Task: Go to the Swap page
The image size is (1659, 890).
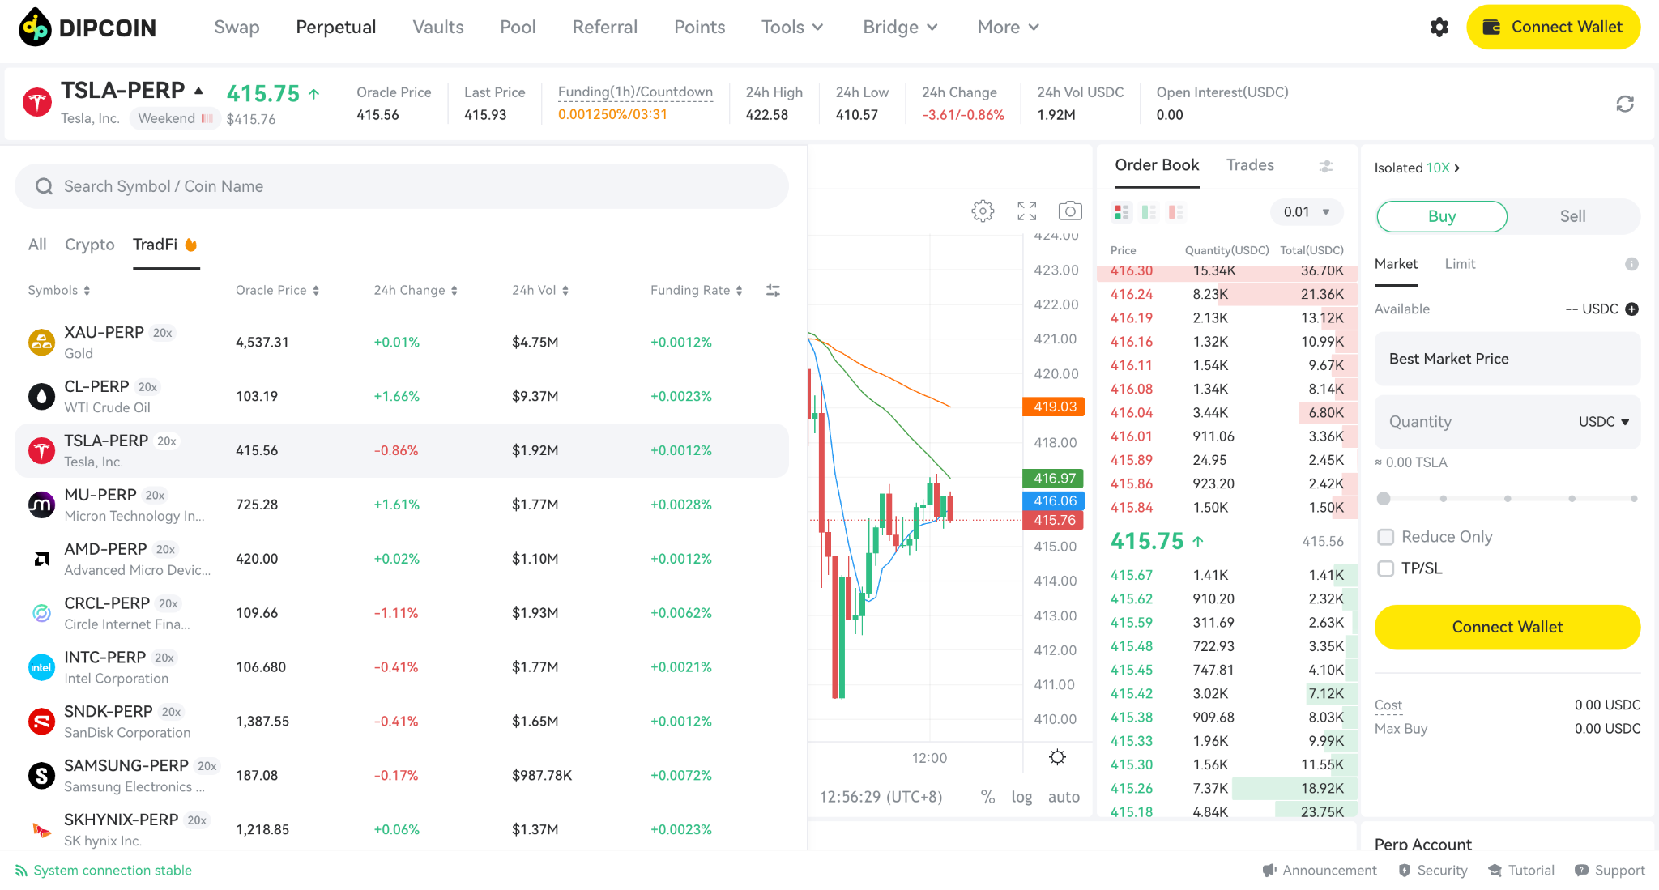Action: point(237,28)
